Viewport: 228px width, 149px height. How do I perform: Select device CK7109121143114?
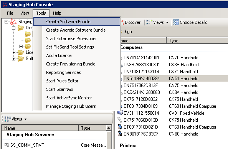141,72
